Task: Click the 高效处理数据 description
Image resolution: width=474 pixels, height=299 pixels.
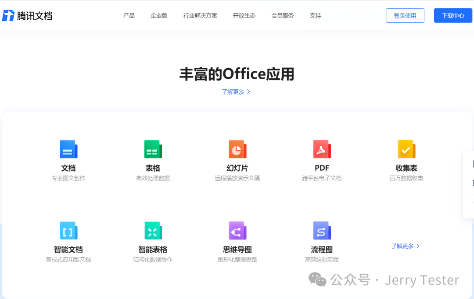Action: 153,178
